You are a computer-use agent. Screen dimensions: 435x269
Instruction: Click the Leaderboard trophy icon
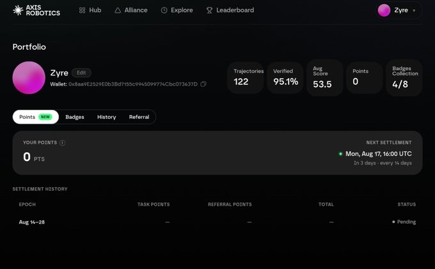209,10
